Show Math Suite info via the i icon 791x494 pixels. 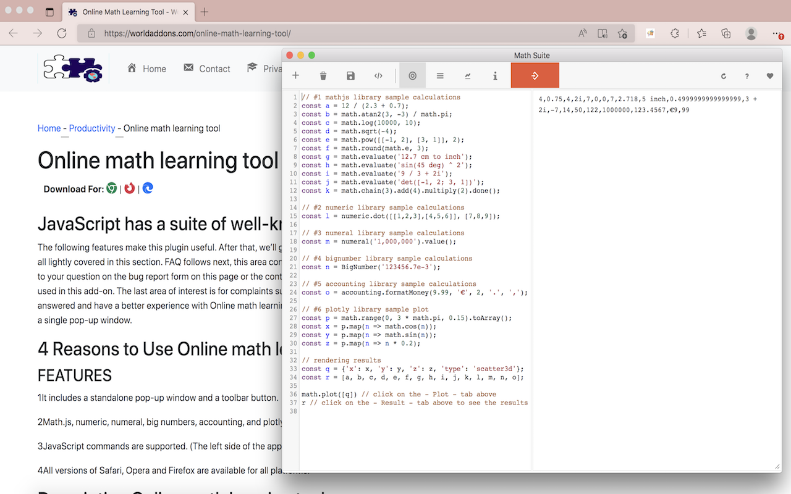tap(495, 75)
